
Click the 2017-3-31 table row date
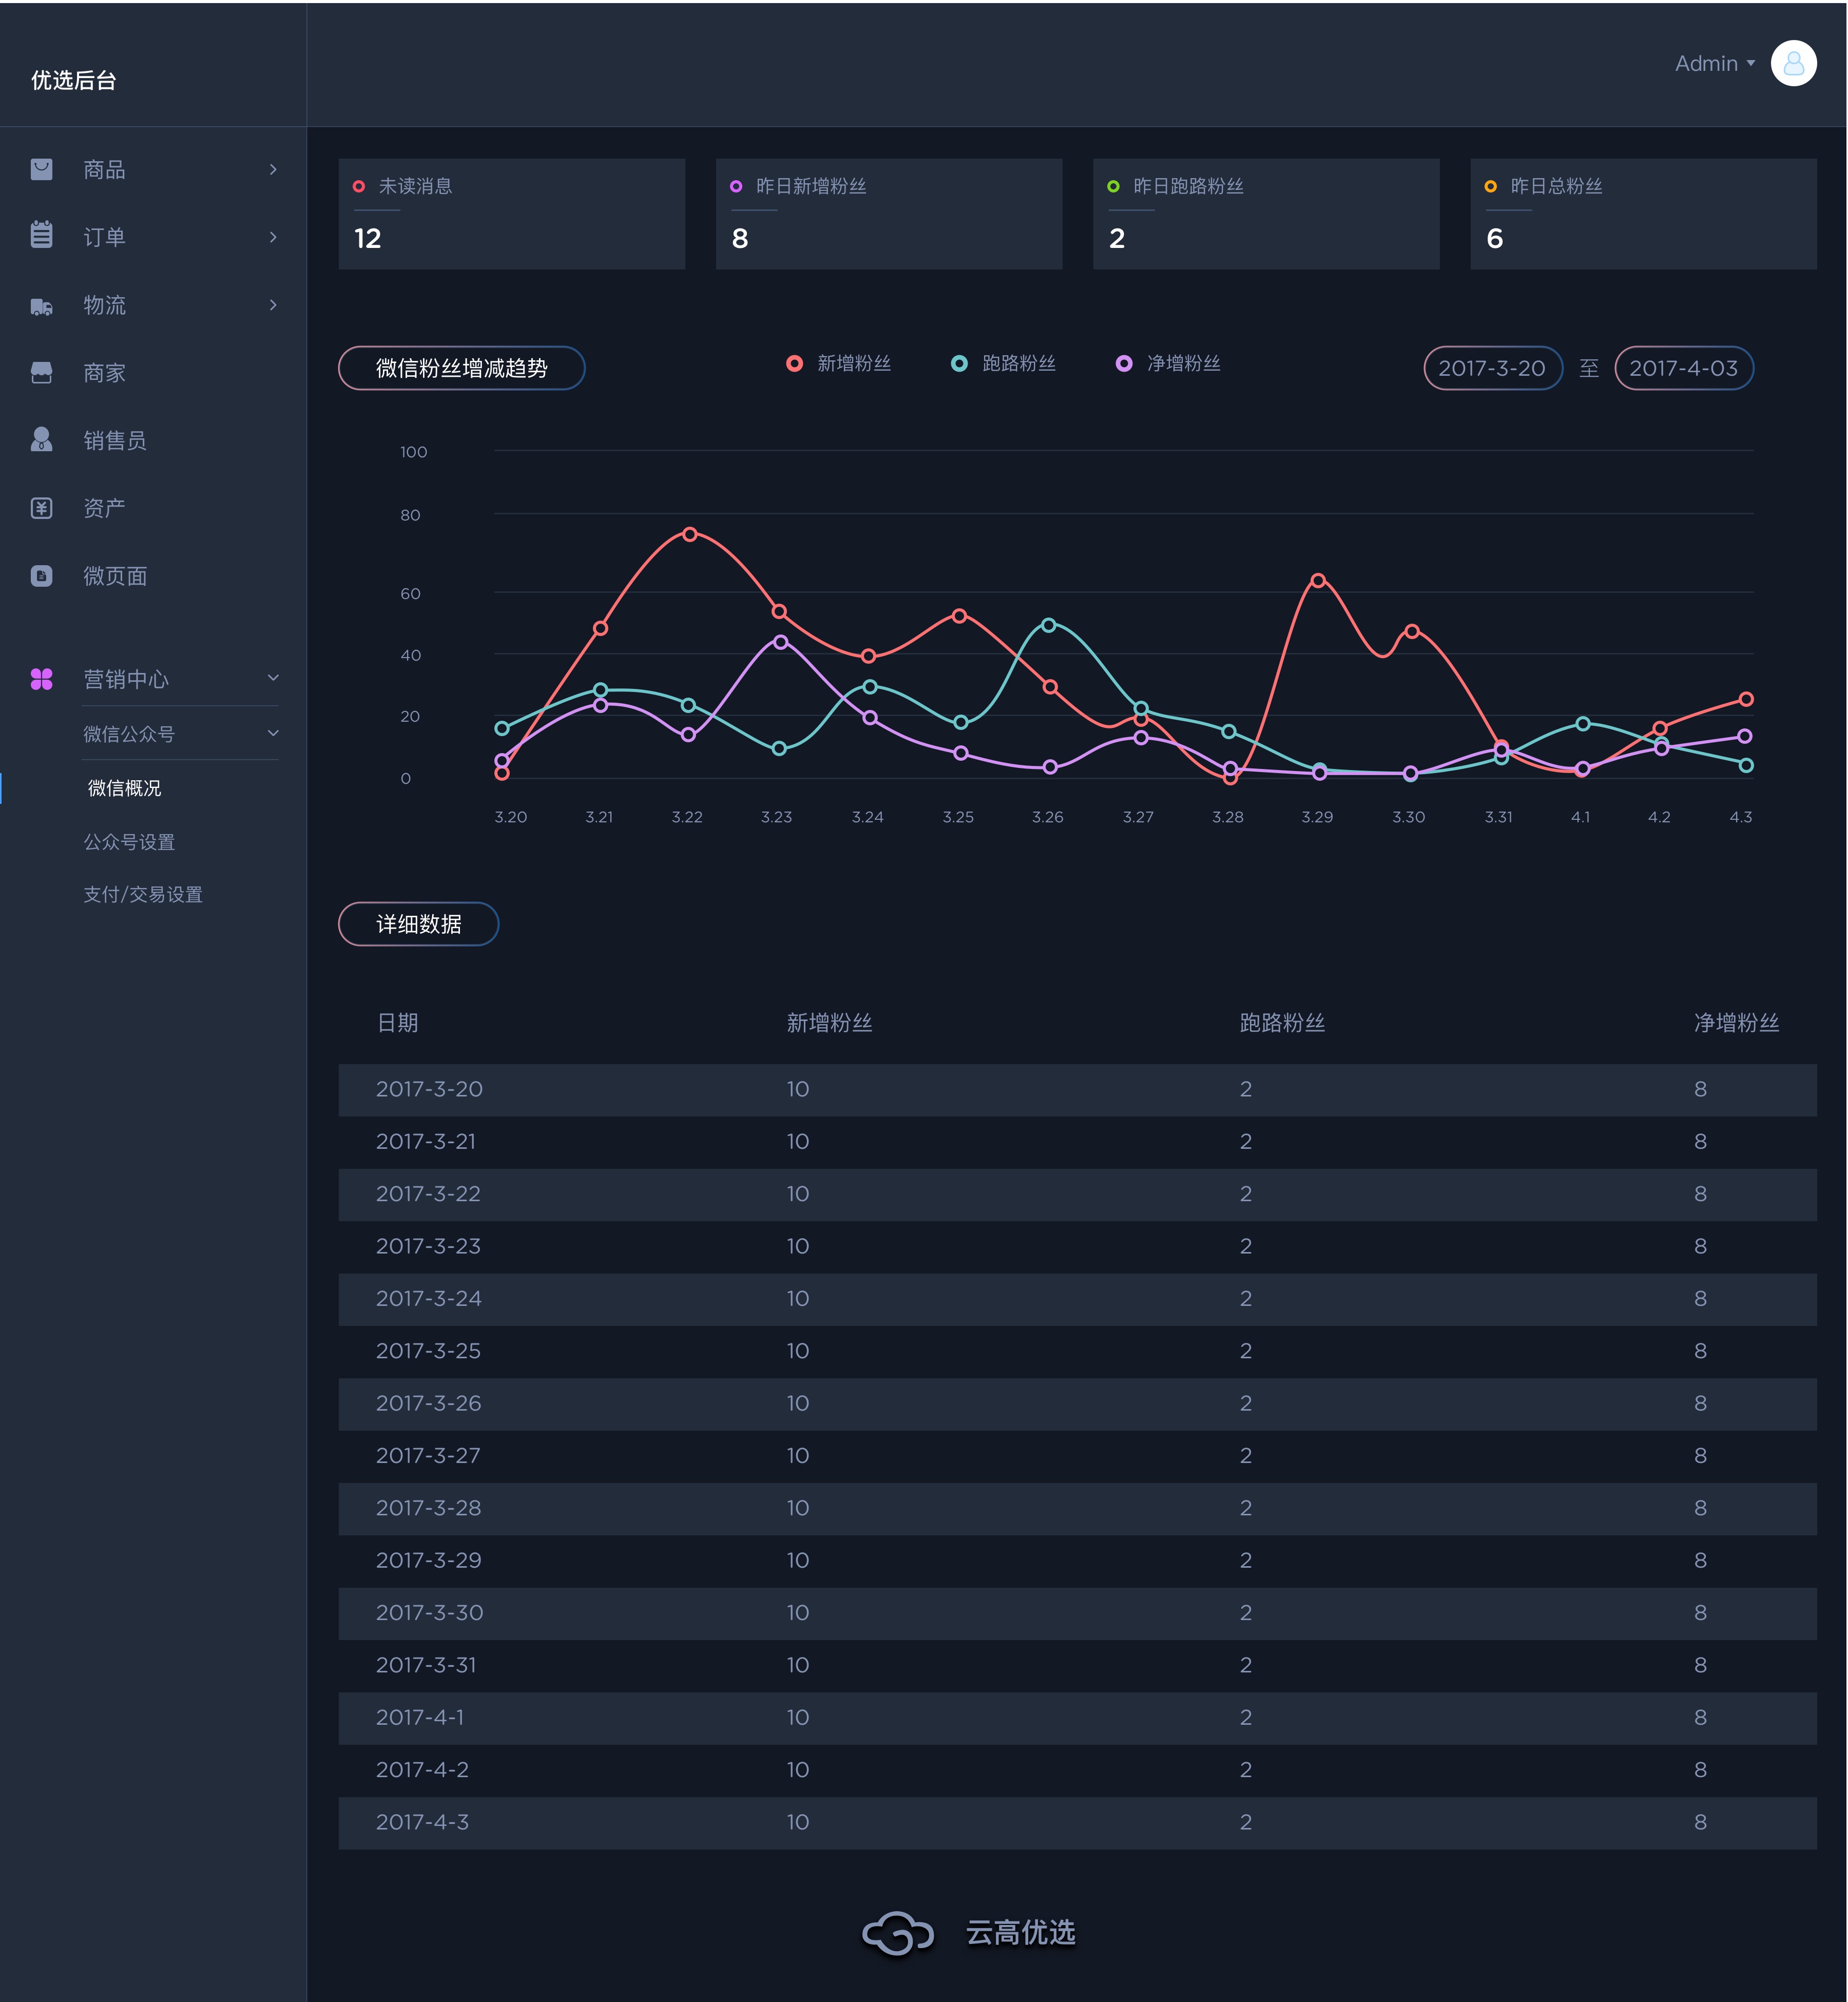pyautogui.click(x=426, y=1665)
